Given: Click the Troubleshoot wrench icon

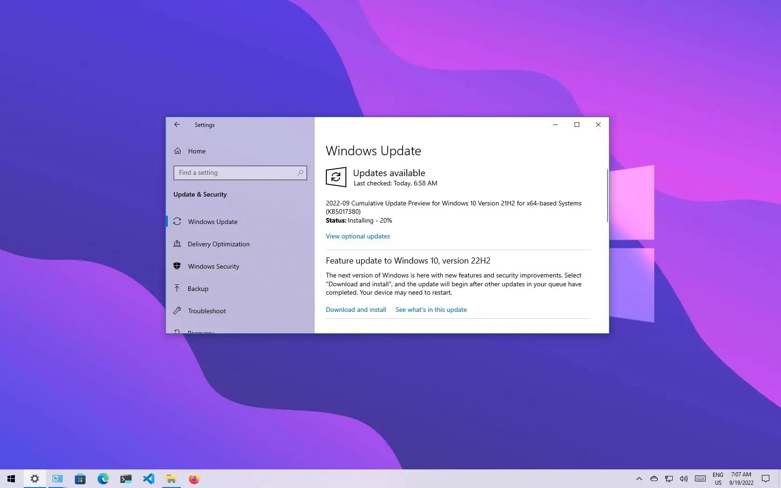Looking at the screenshot, I should click(x=177, y=310).
